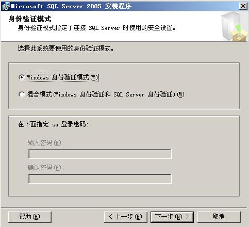Close the SQL Server 2005 installer window

243,6
